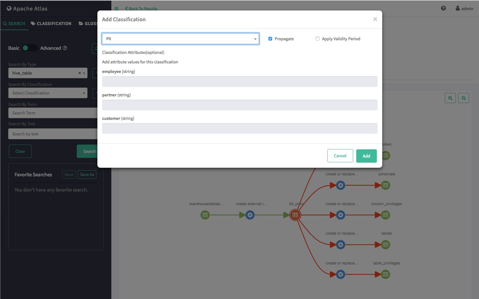Select process node leading to tables
The width and height of the screenshot is (479, 299).
[x=341, y=244]
